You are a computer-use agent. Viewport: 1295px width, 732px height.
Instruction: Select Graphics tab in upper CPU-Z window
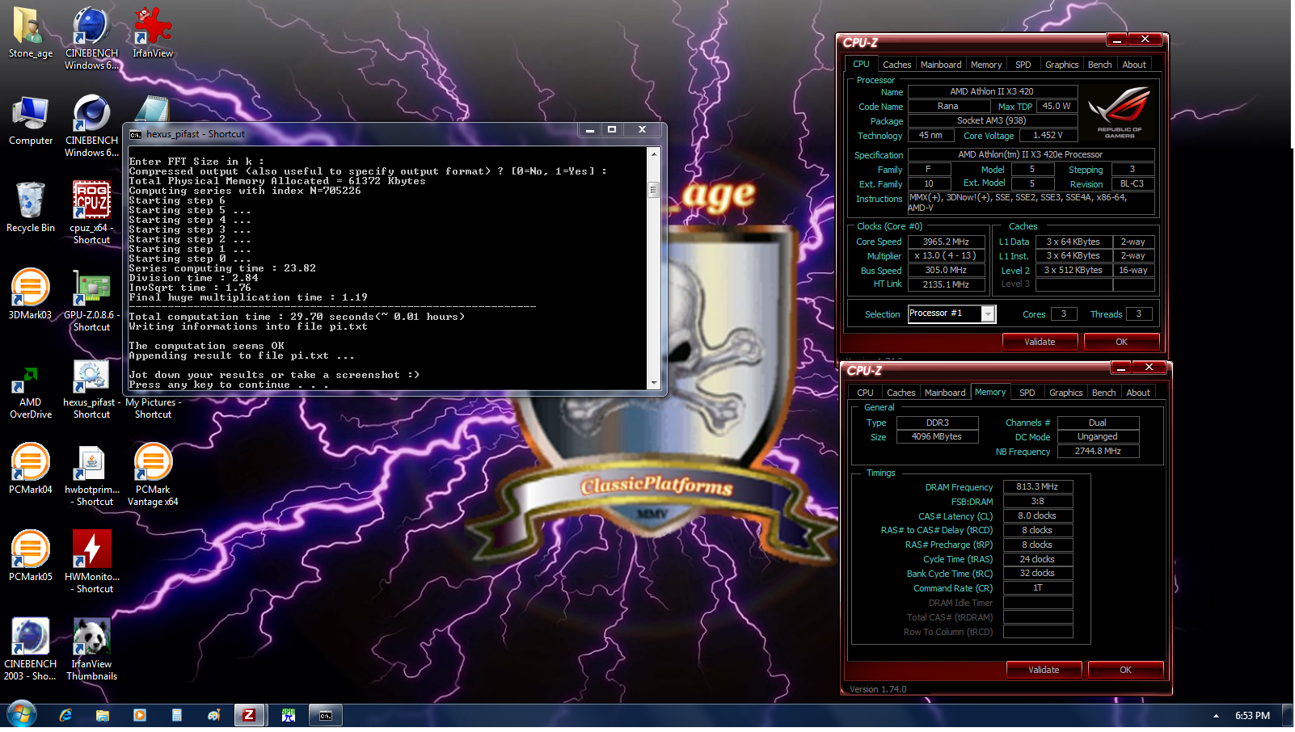point(1061,65)
